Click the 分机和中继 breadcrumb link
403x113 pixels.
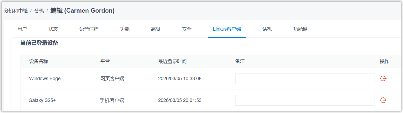point(16,11)
